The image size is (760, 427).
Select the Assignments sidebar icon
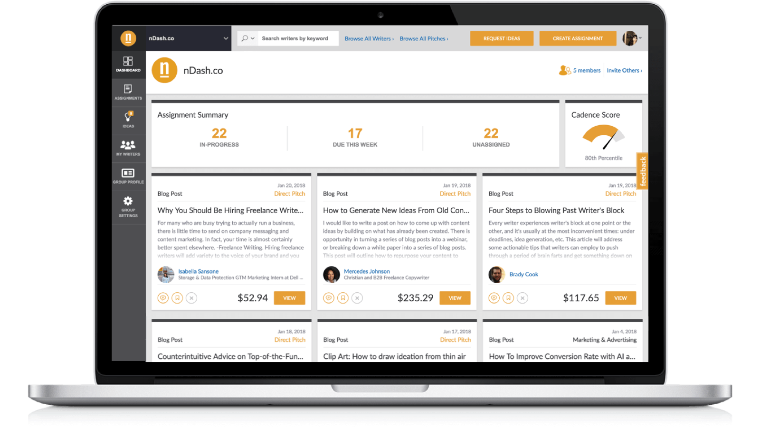[128, 91]
